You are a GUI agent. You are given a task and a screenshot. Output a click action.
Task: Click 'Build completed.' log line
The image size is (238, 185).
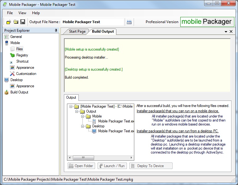[77, 77]
